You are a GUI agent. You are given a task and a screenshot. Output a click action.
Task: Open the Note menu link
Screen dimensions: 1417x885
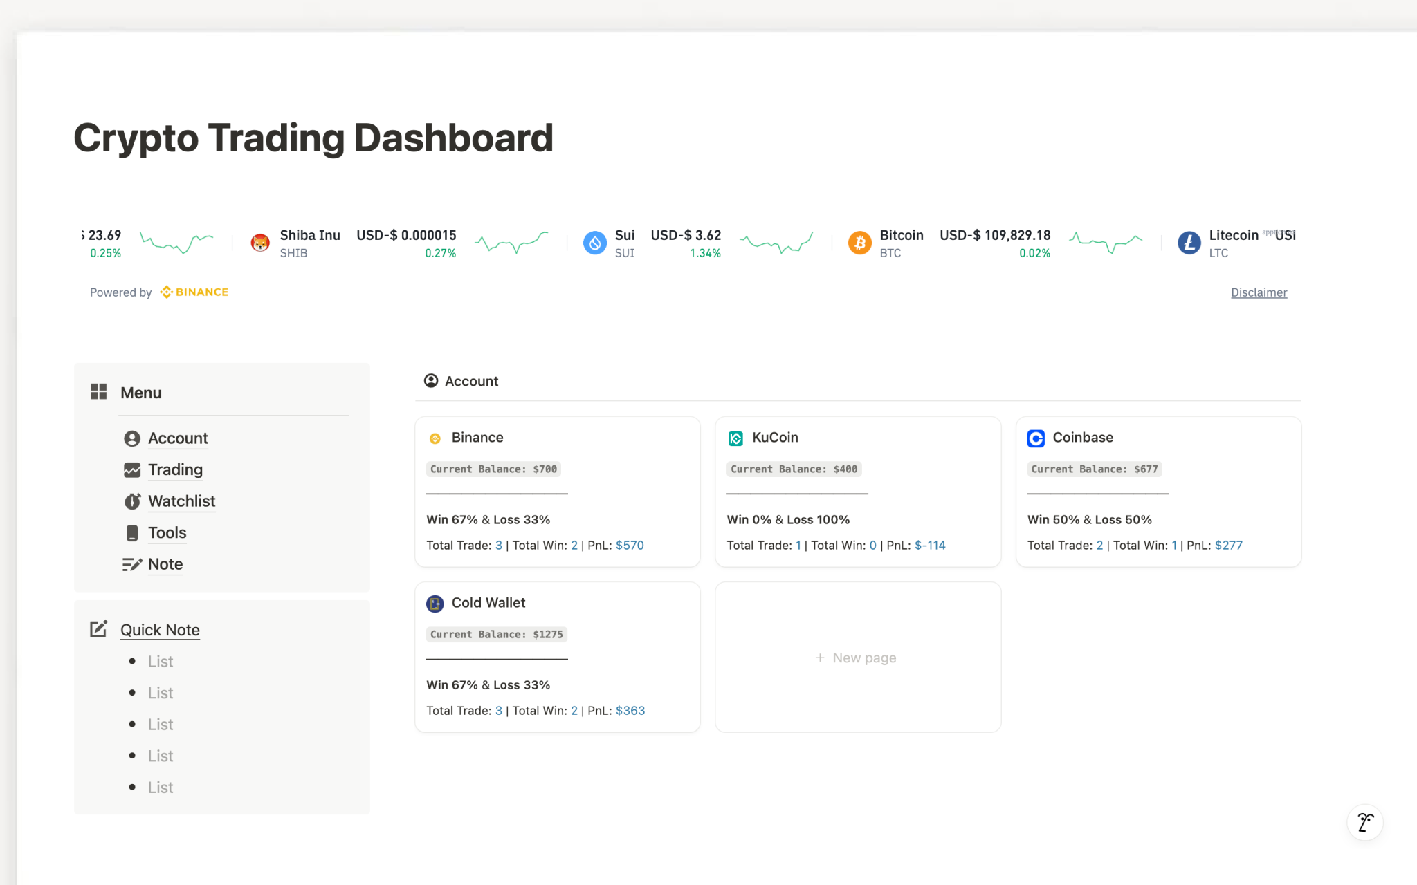pos(165,564)
